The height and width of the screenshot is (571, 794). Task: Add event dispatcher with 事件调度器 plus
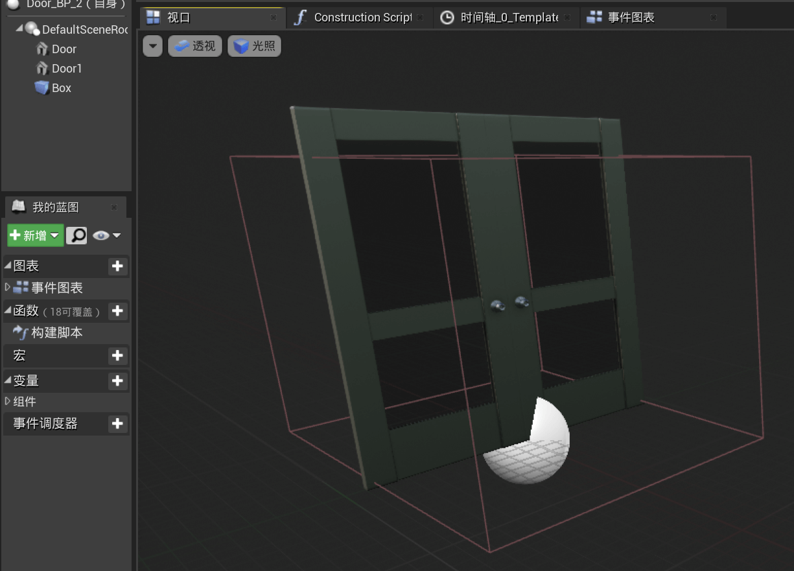[117, 424]
